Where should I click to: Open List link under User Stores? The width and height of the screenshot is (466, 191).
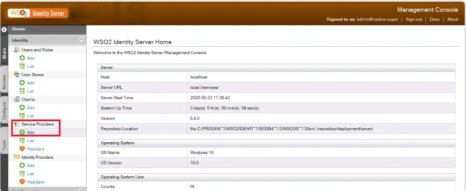click(30, 91)
